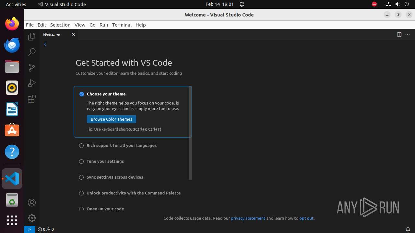Split the editor to the right
This screenshot has width=415, height=233.
coord(399,35)
